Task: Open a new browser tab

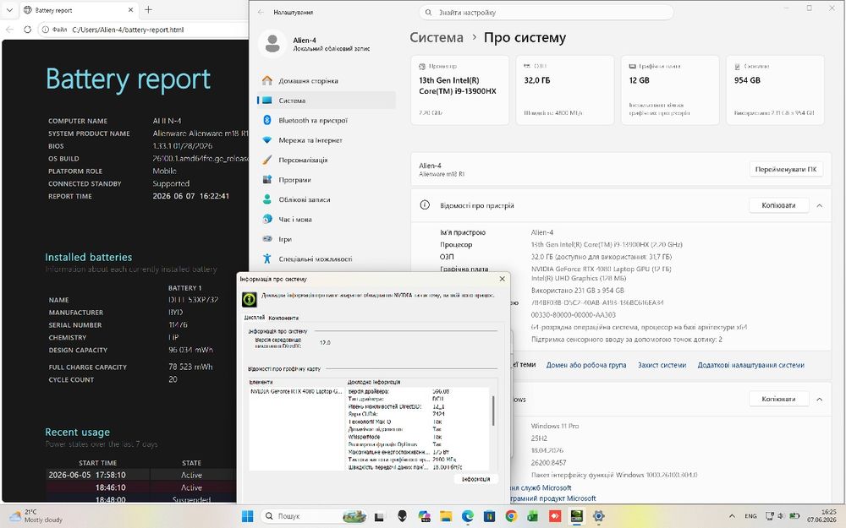Action: (x=148, y=9)
